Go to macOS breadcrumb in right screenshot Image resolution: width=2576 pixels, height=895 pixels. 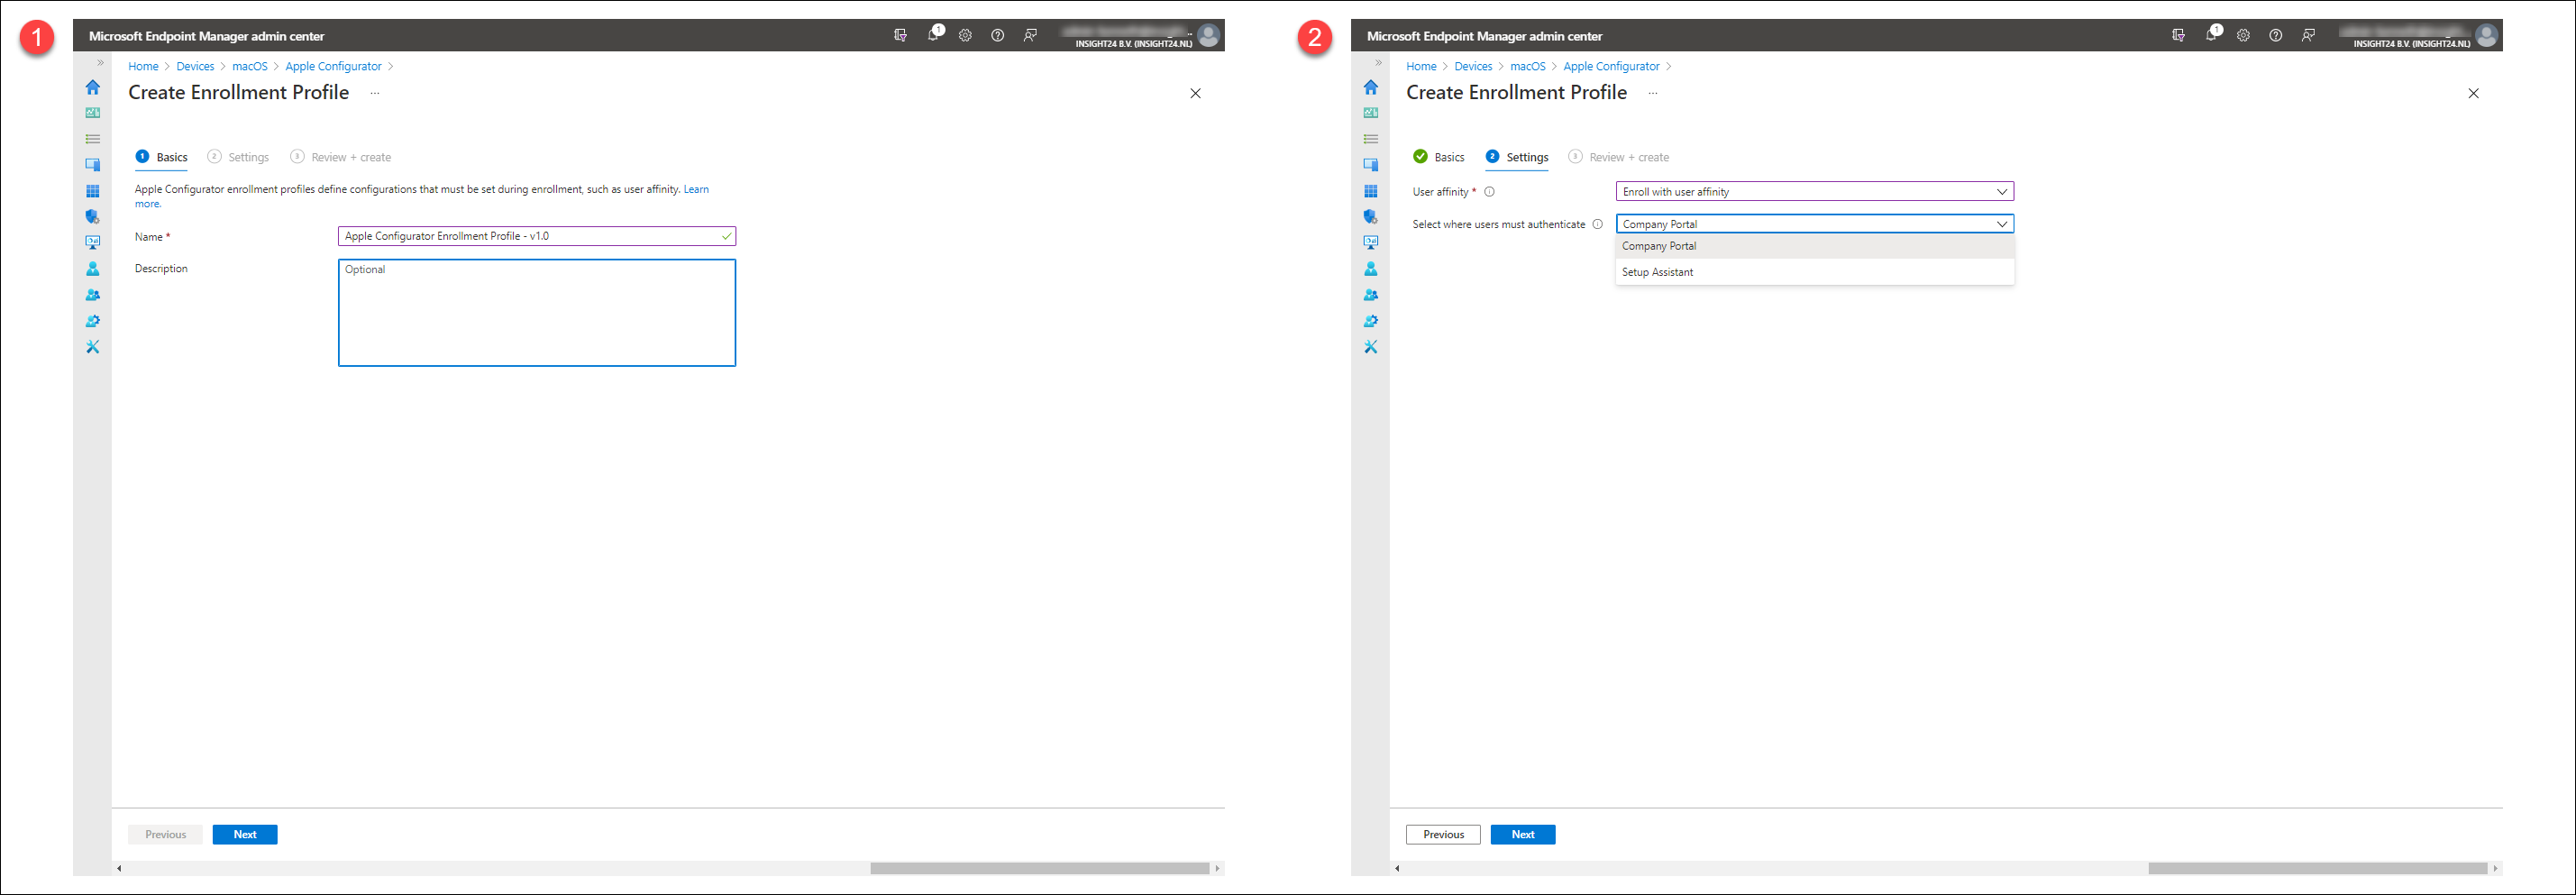click(x=1528, y=67)
